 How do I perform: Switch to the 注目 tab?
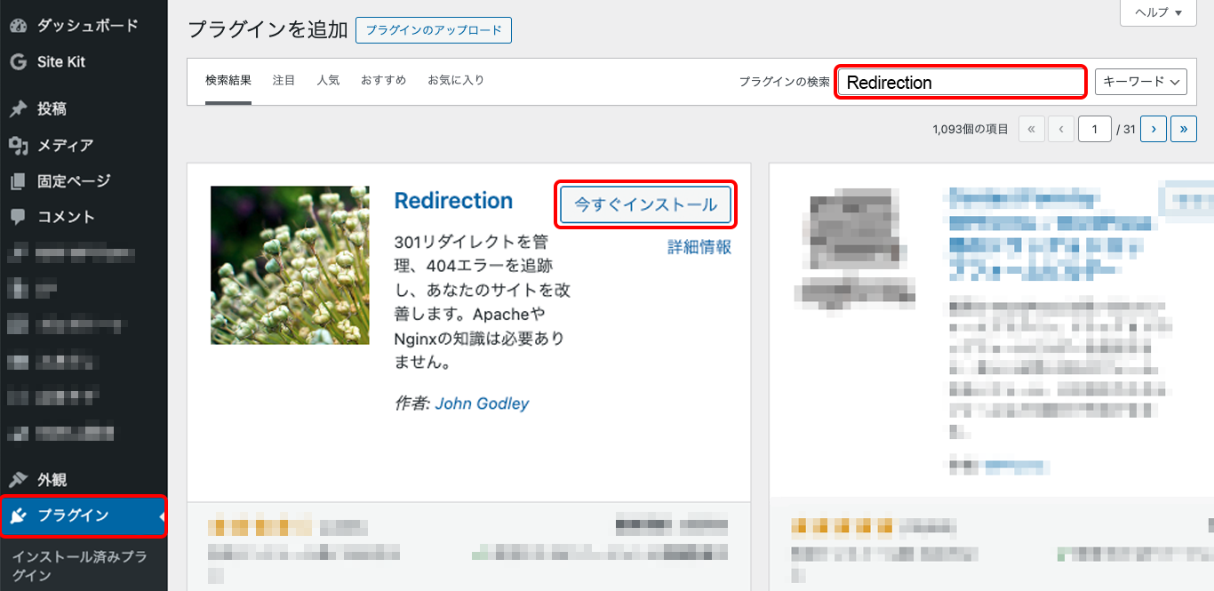(x=284, y=80)
